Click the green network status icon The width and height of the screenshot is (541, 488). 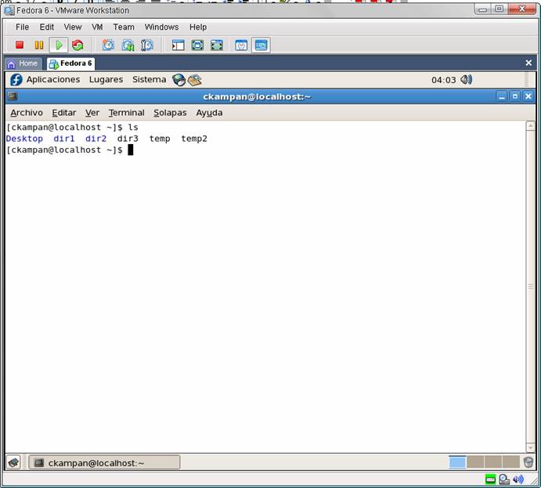pos(490,479)
